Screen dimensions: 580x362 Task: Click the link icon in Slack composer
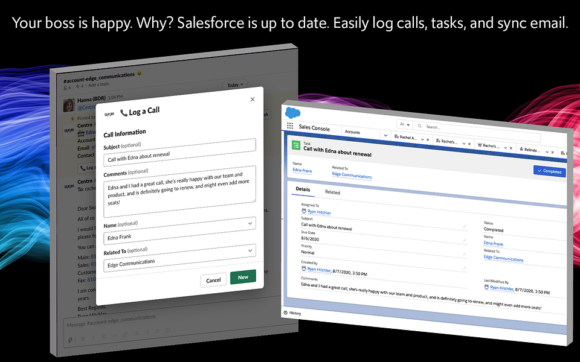126,334
